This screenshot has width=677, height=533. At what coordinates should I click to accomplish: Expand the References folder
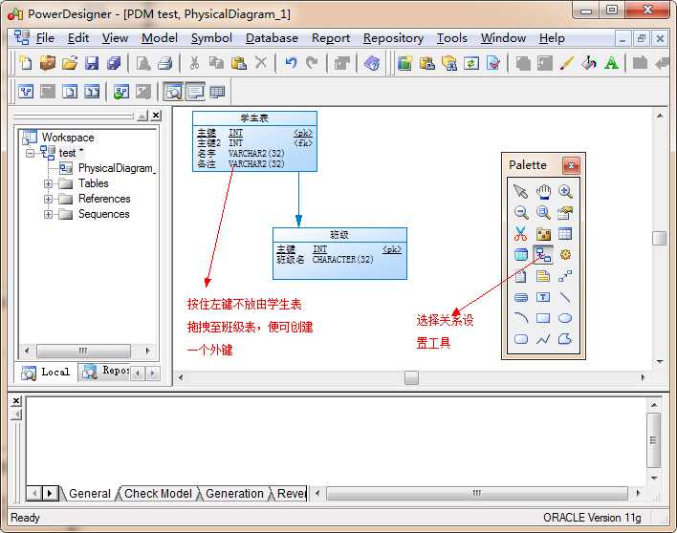coord(48,200)
